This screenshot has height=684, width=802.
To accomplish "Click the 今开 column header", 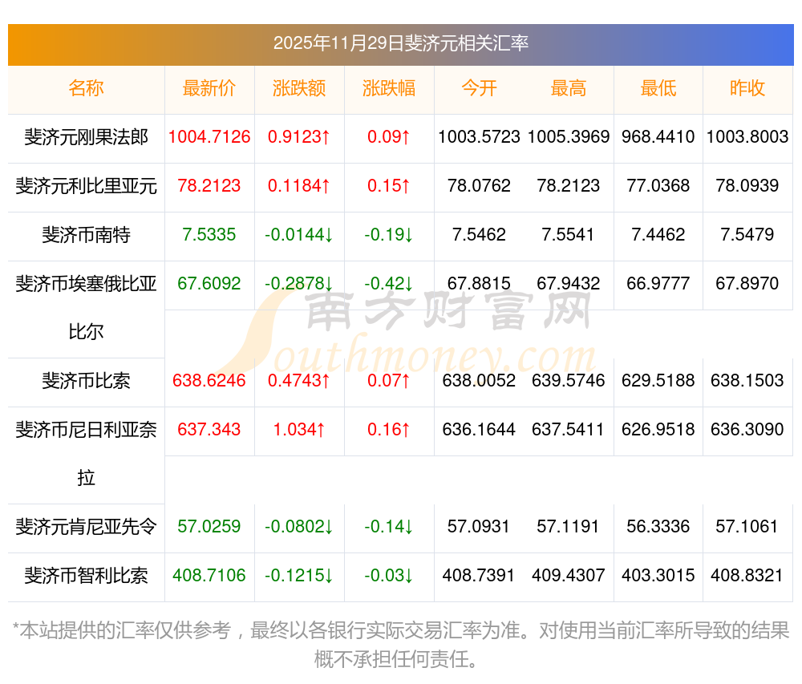I will coord(479,88).
